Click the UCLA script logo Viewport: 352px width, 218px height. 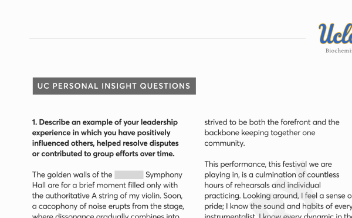tap(335, 33)
